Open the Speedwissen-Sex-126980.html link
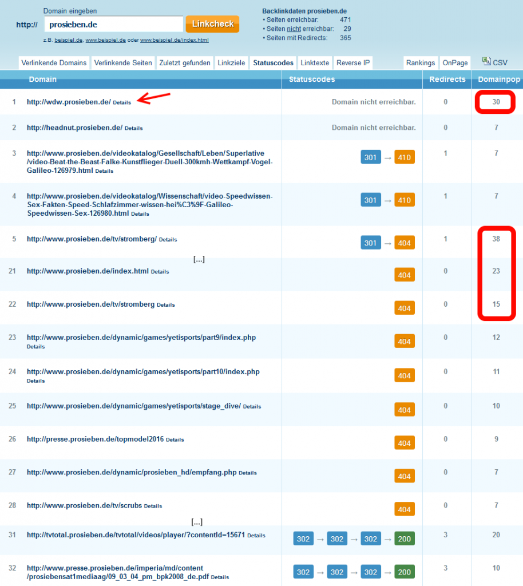The image size is (523, 586). click(149, 205)
